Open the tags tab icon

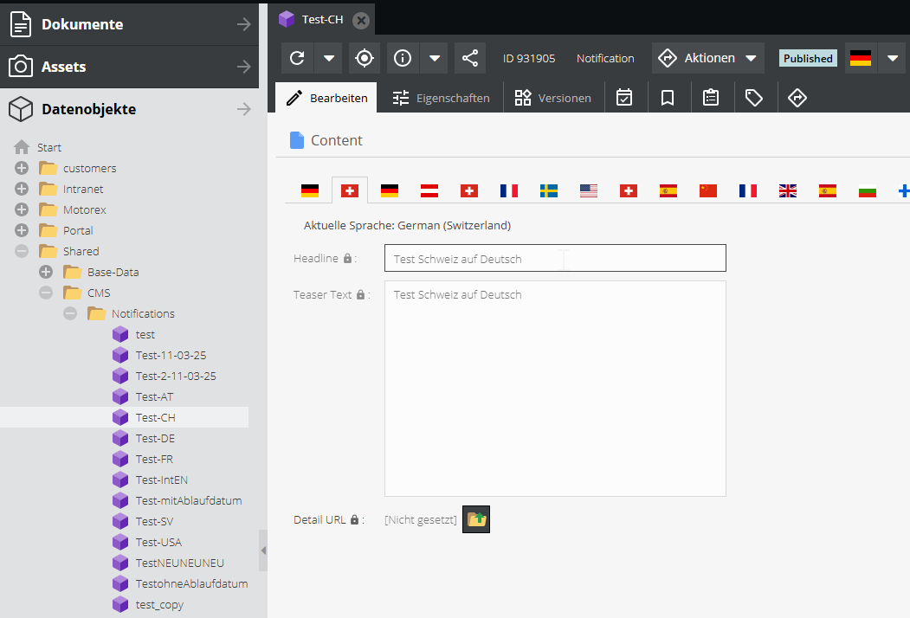[x=754, y=98]
